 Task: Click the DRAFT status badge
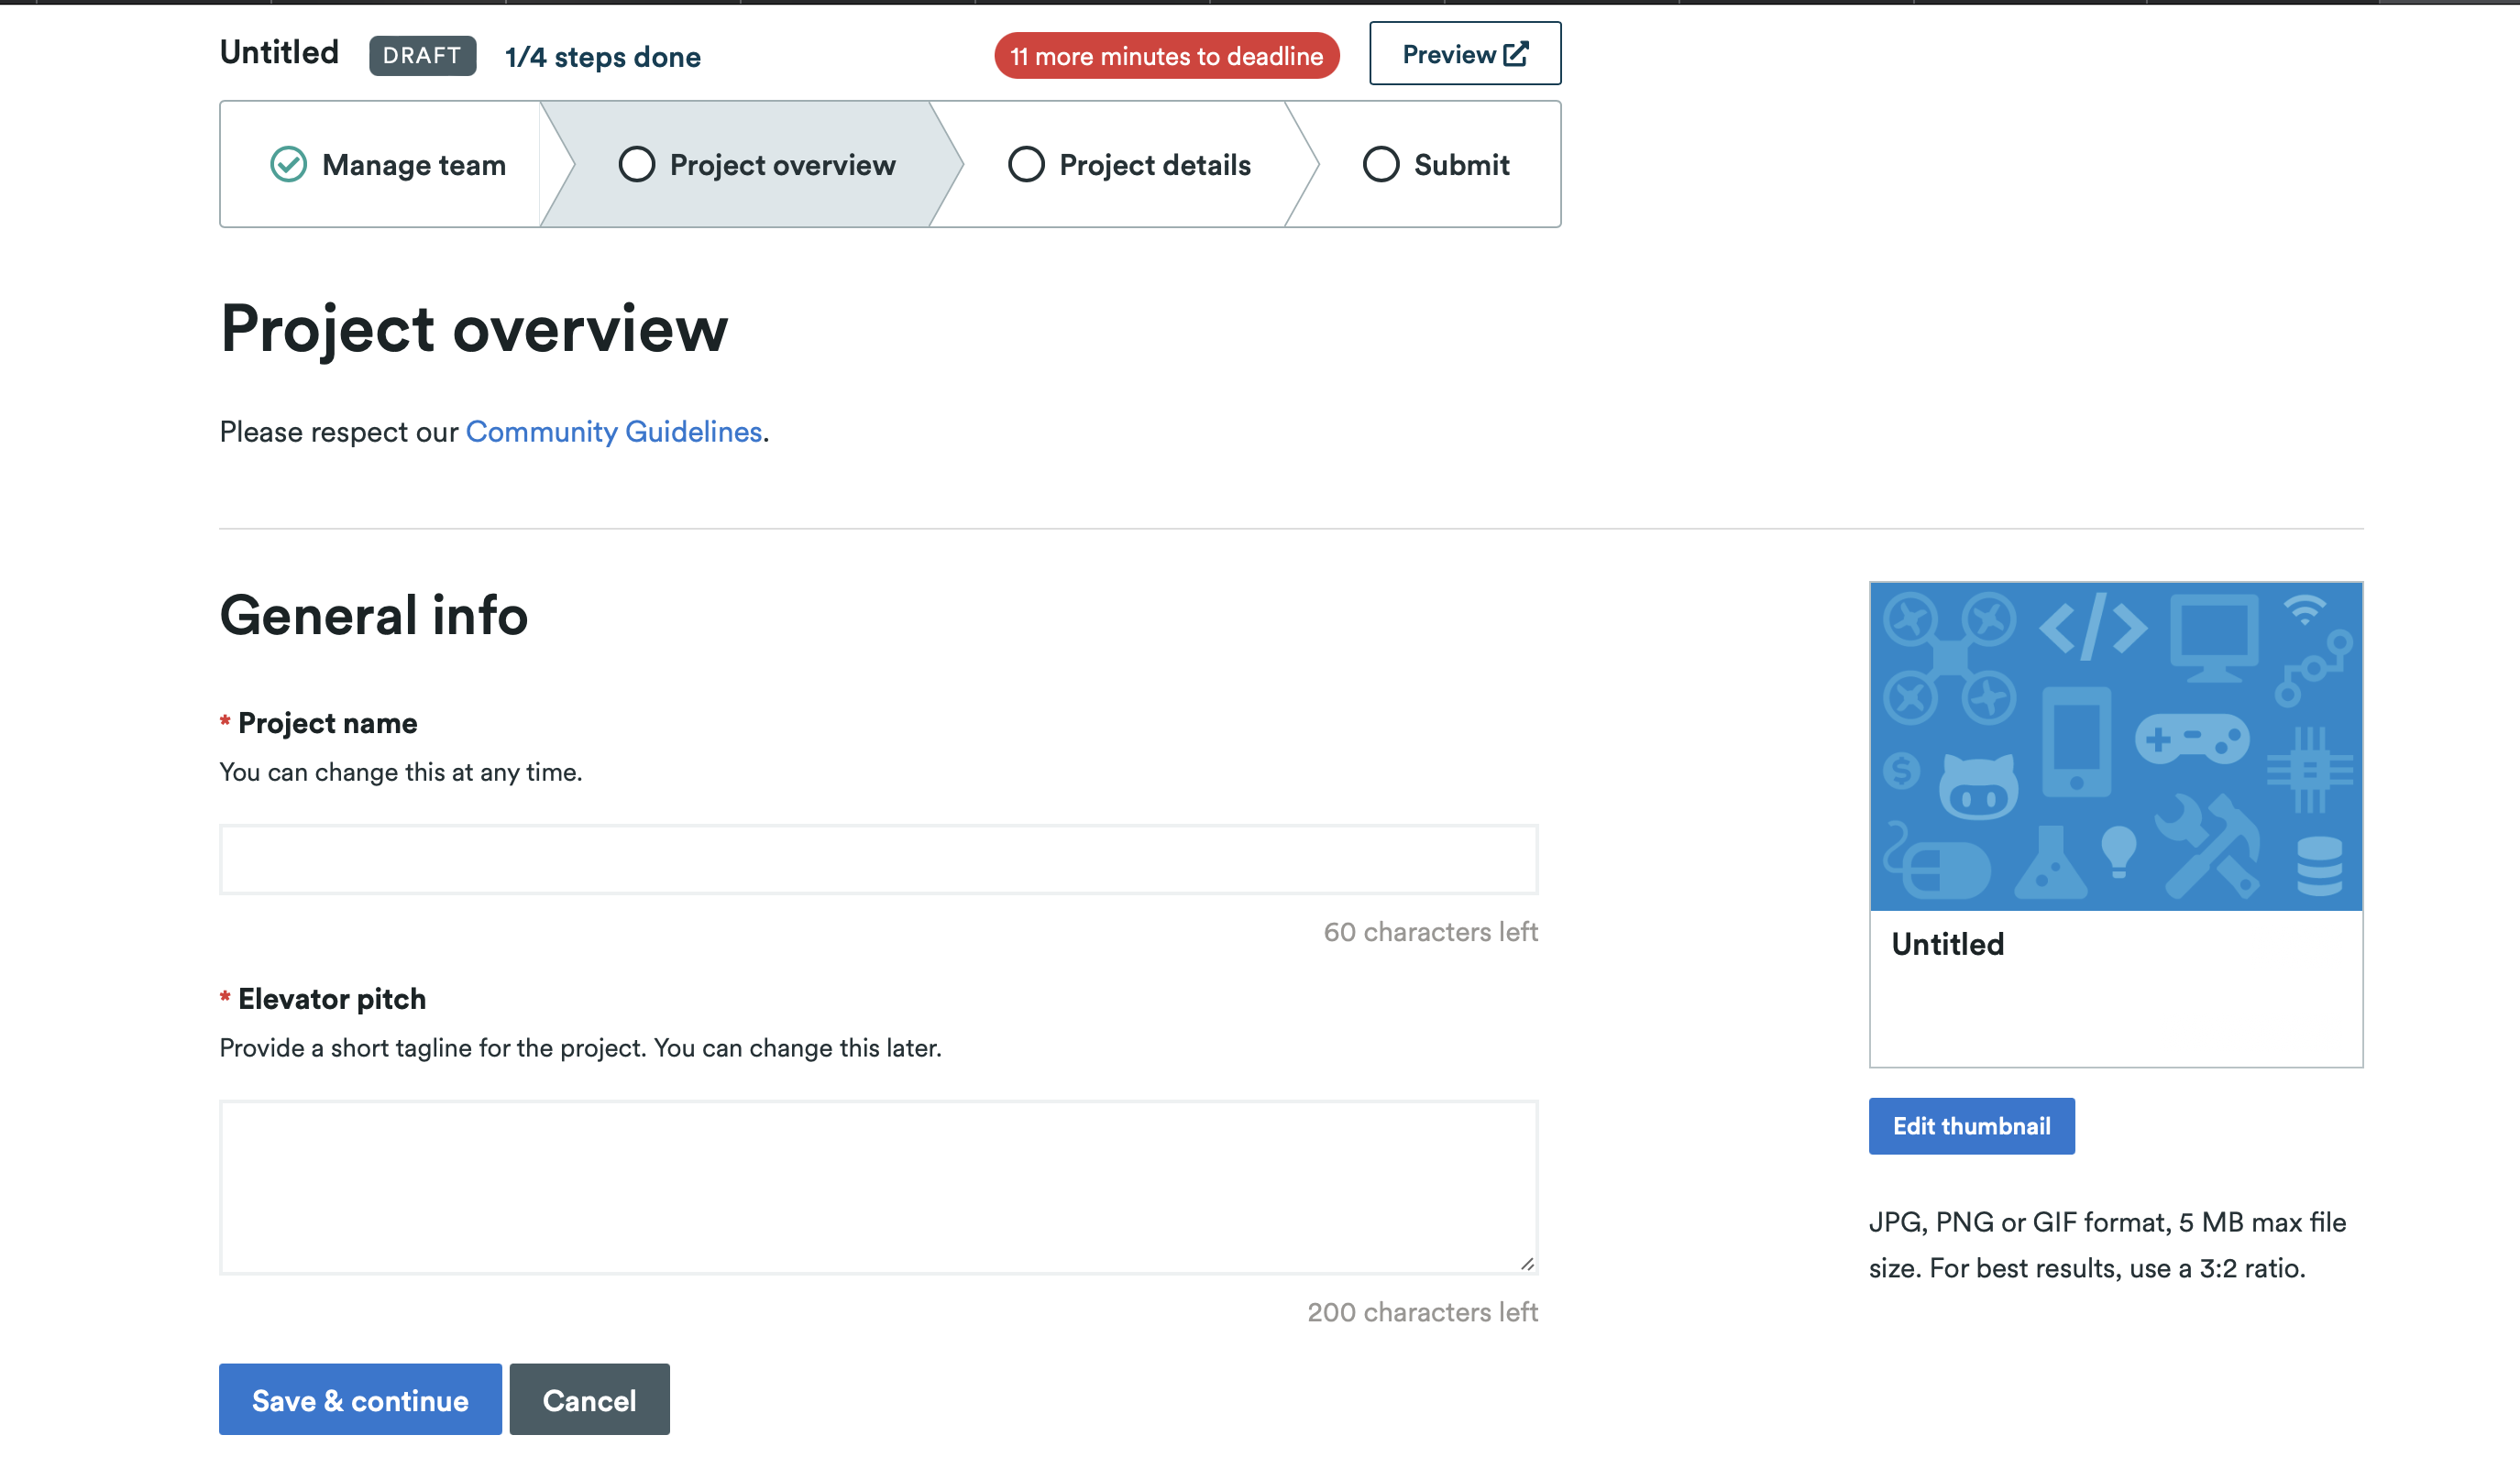tap(422, 56)
